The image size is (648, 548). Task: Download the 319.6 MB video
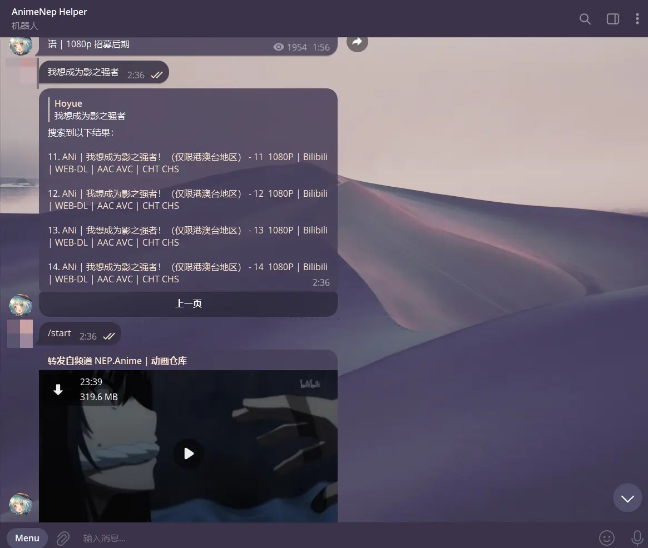click(x=58, y=390)
